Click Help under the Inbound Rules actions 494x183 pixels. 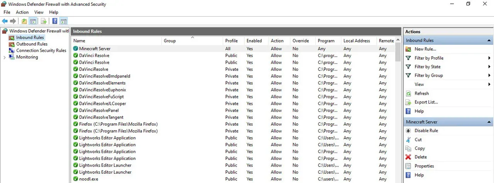pyautogui.click(x=419, y=111)
